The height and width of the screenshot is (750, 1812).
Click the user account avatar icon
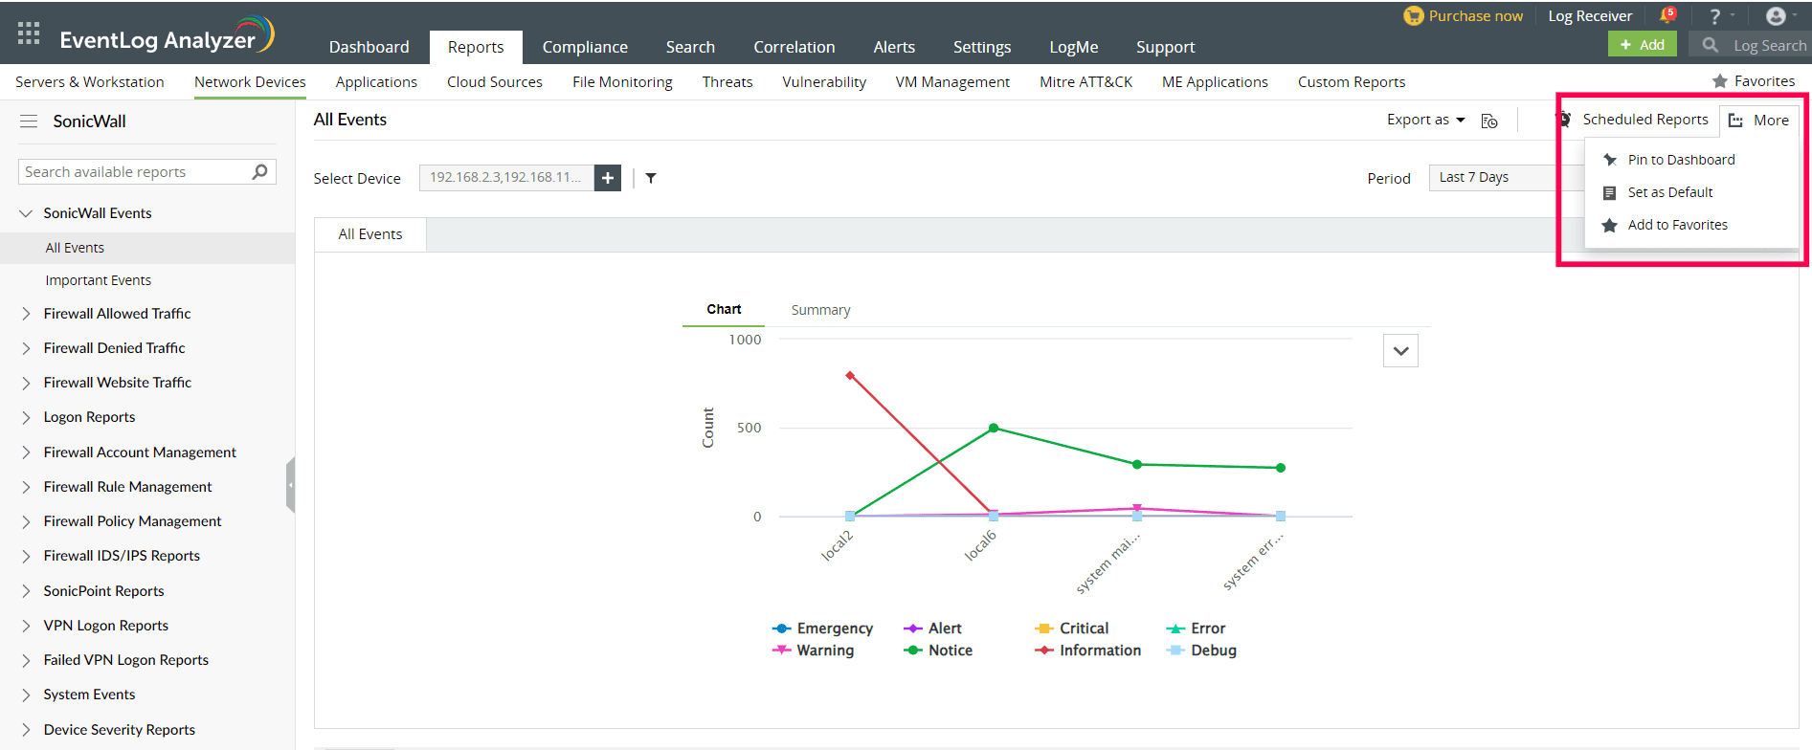(x=1776, y=16)
